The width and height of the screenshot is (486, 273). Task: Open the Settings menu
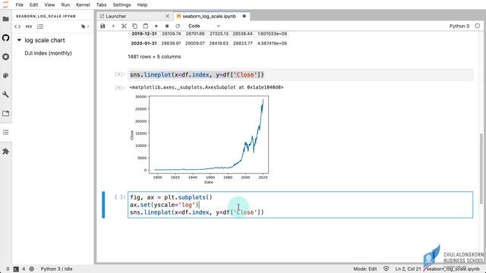(121, 5)
